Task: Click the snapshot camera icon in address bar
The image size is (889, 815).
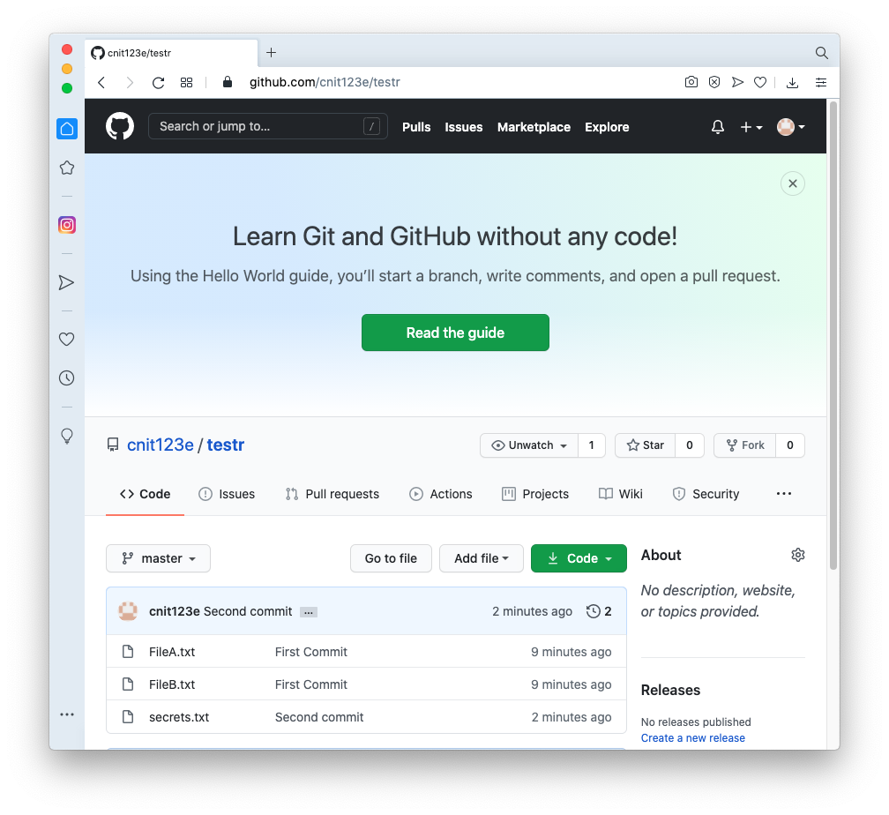Action: coord(691,82)
